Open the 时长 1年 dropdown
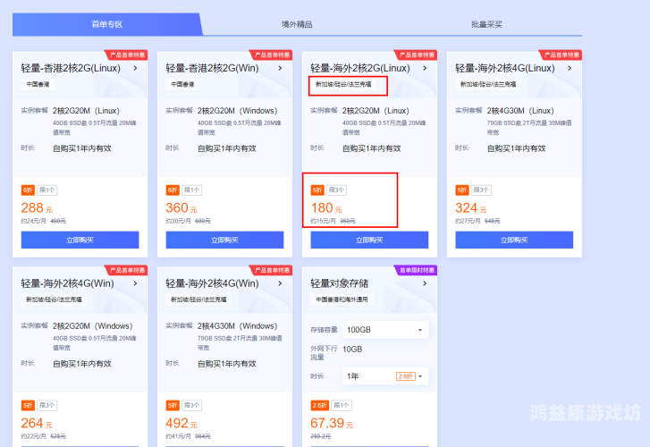The image size is (650, 447). coord(385,376)
